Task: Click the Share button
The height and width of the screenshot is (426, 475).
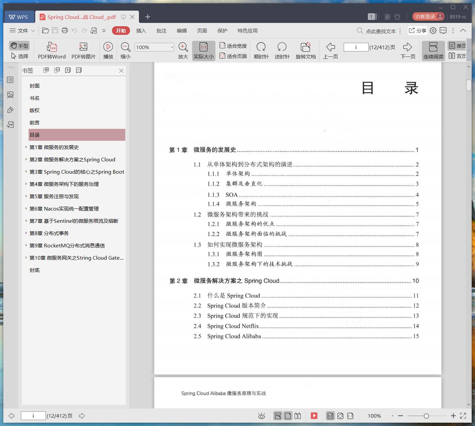Action: (417, 31)
